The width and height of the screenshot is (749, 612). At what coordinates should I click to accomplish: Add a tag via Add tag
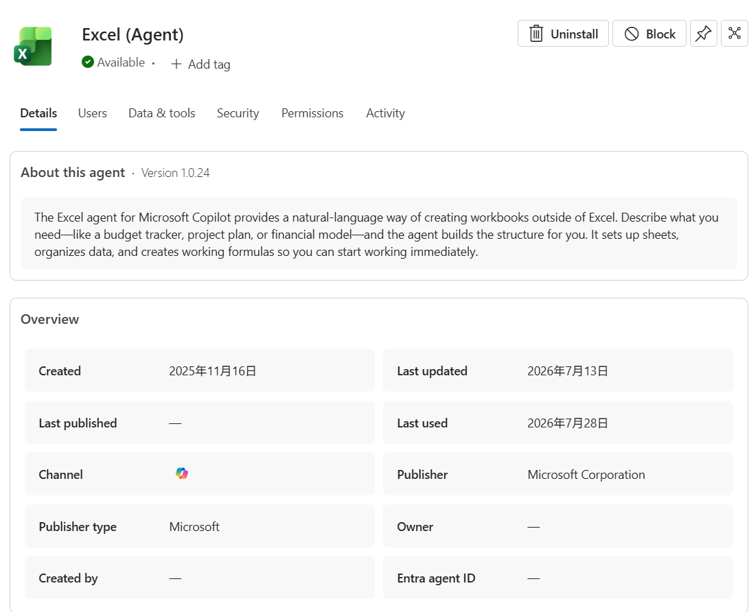pos(200,64)
